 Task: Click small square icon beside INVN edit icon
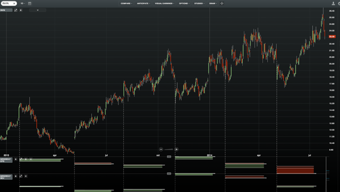pos(21,10)
